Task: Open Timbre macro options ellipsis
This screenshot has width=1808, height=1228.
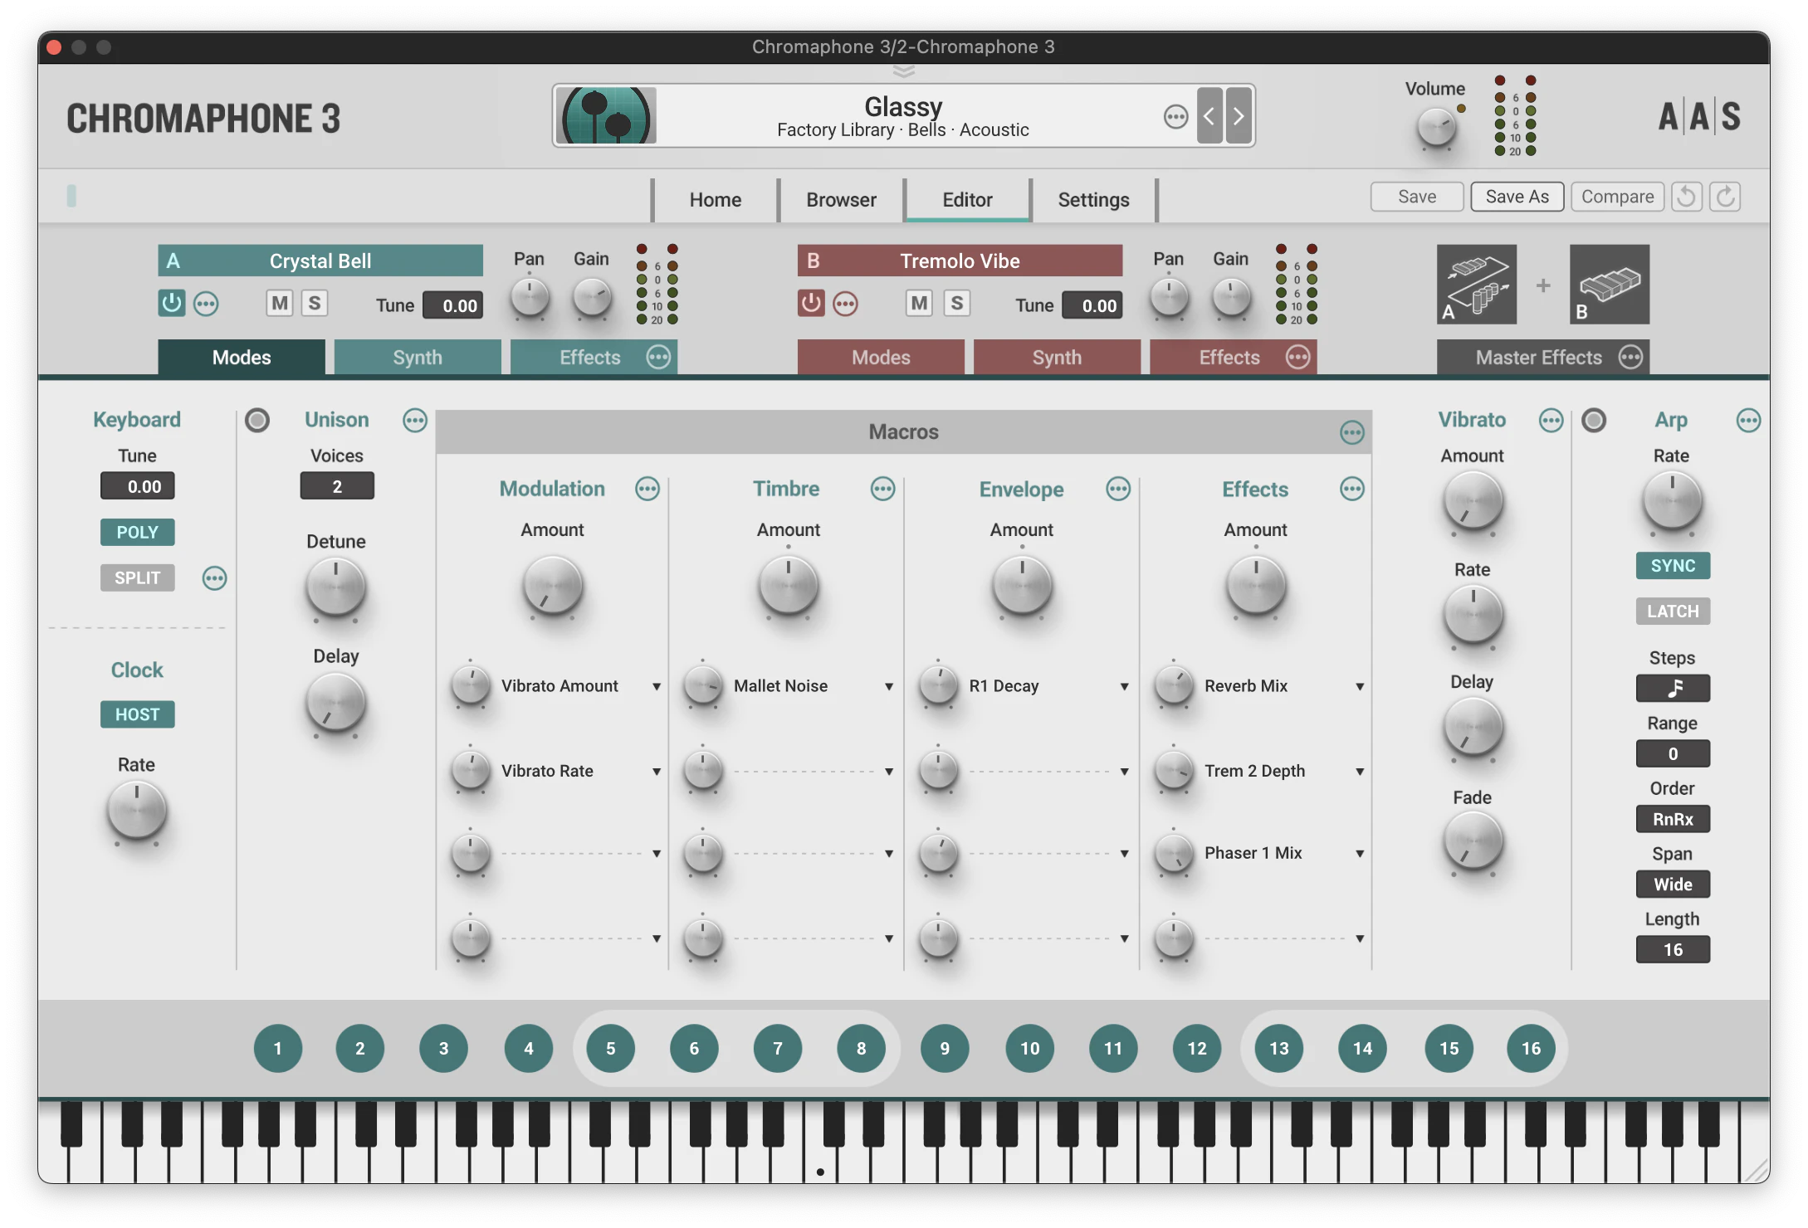Action: tap(883, 490)
